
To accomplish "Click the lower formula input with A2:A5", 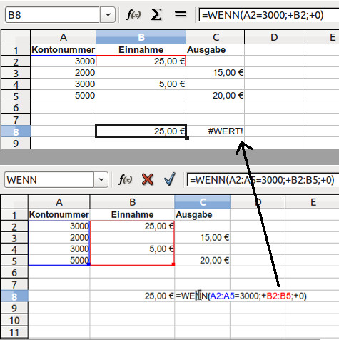I will 263,180.
